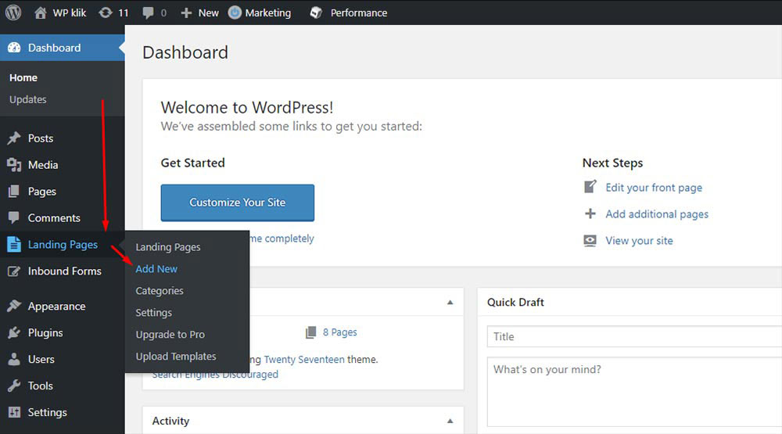782x434 pixels.
Task: Select Updates under Dashboard
Action: coord(28,99)
